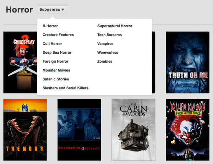The width and height of the screenshot is (213, 164).
Task: Pick the Vampires subgenre
Action: point(105,44)
